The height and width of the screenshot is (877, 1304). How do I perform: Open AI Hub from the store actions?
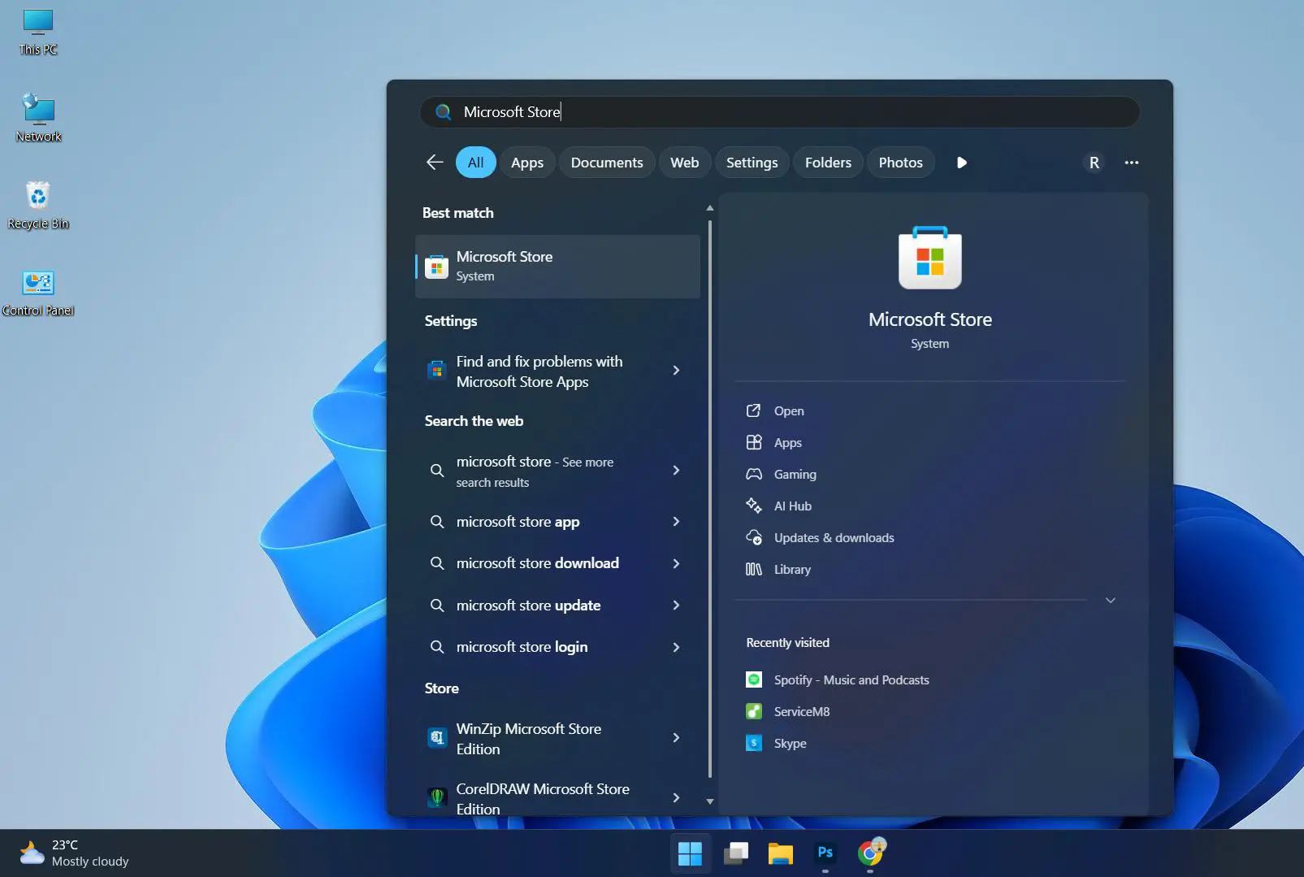point(791,506)
